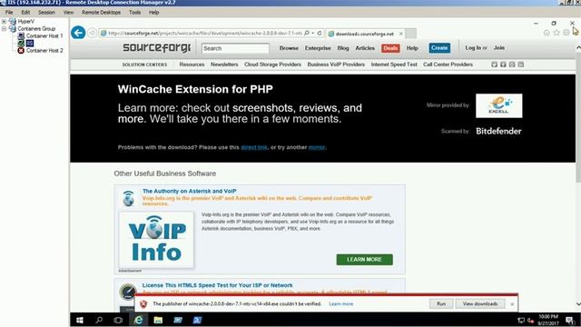Select Container Host 2 in tree
The width and height of the screenshot is (581, 327).
(x=44, y=51)
